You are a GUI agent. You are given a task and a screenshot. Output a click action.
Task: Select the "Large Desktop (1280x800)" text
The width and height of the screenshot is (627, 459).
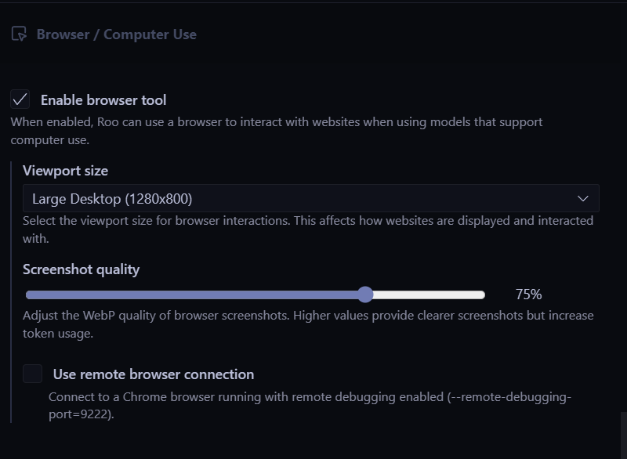click(112, 199)
